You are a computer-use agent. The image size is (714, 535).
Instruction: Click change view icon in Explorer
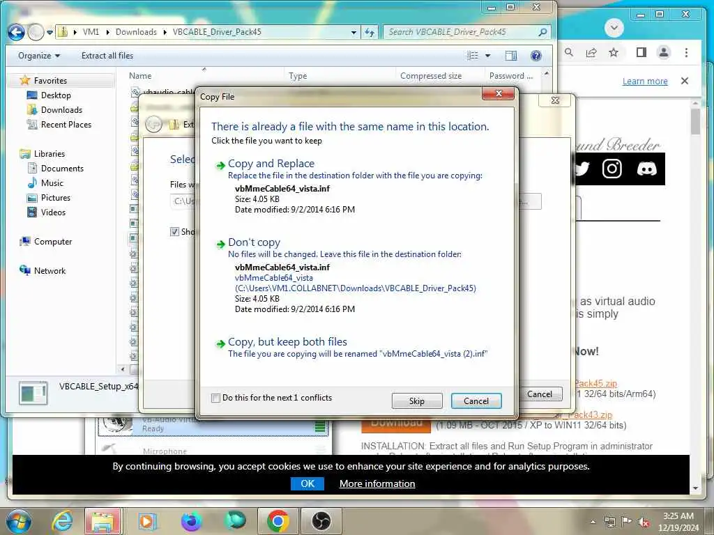pos(473,56)
